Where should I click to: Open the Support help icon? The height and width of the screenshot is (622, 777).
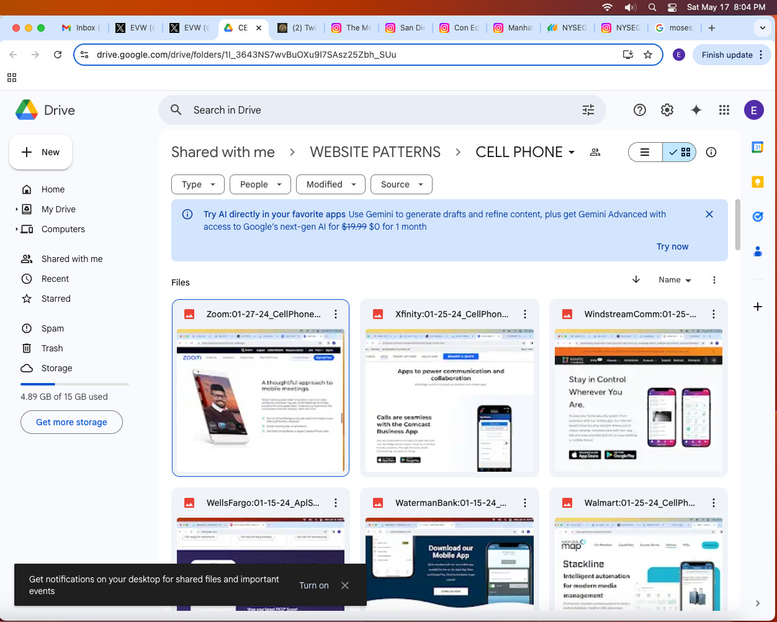pyautogui.click(x=640, y=110)
